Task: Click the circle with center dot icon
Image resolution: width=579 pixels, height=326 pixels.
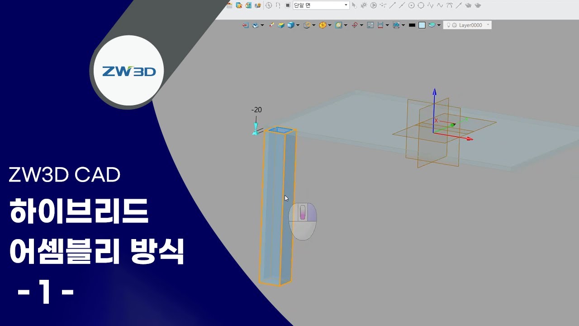Action: click(x=411, y=5)
